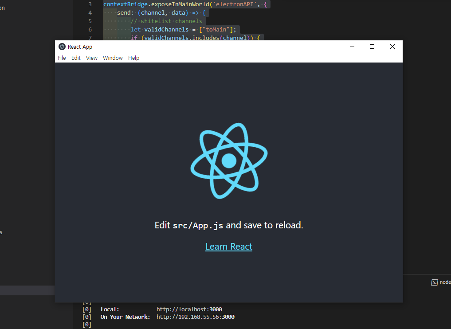Image resolution: width=451 pixels, height=329 pixels.
Task: Click 'Local:' label in terminal
Action: 110,309
